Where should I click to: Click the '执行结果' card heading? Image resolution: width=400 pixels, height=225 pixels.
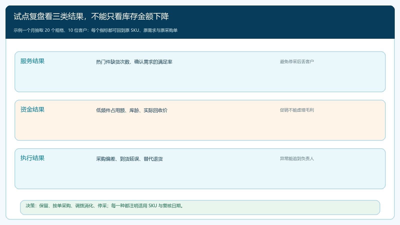(x=32, y=158)
